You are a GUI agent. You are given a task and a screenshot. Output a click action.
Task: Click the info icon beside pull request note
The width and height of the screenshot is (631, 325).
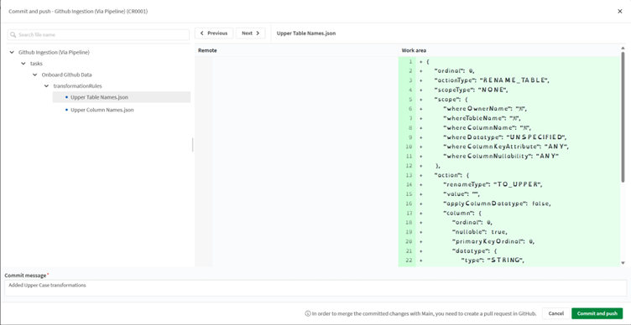click(x=308, y=313)
